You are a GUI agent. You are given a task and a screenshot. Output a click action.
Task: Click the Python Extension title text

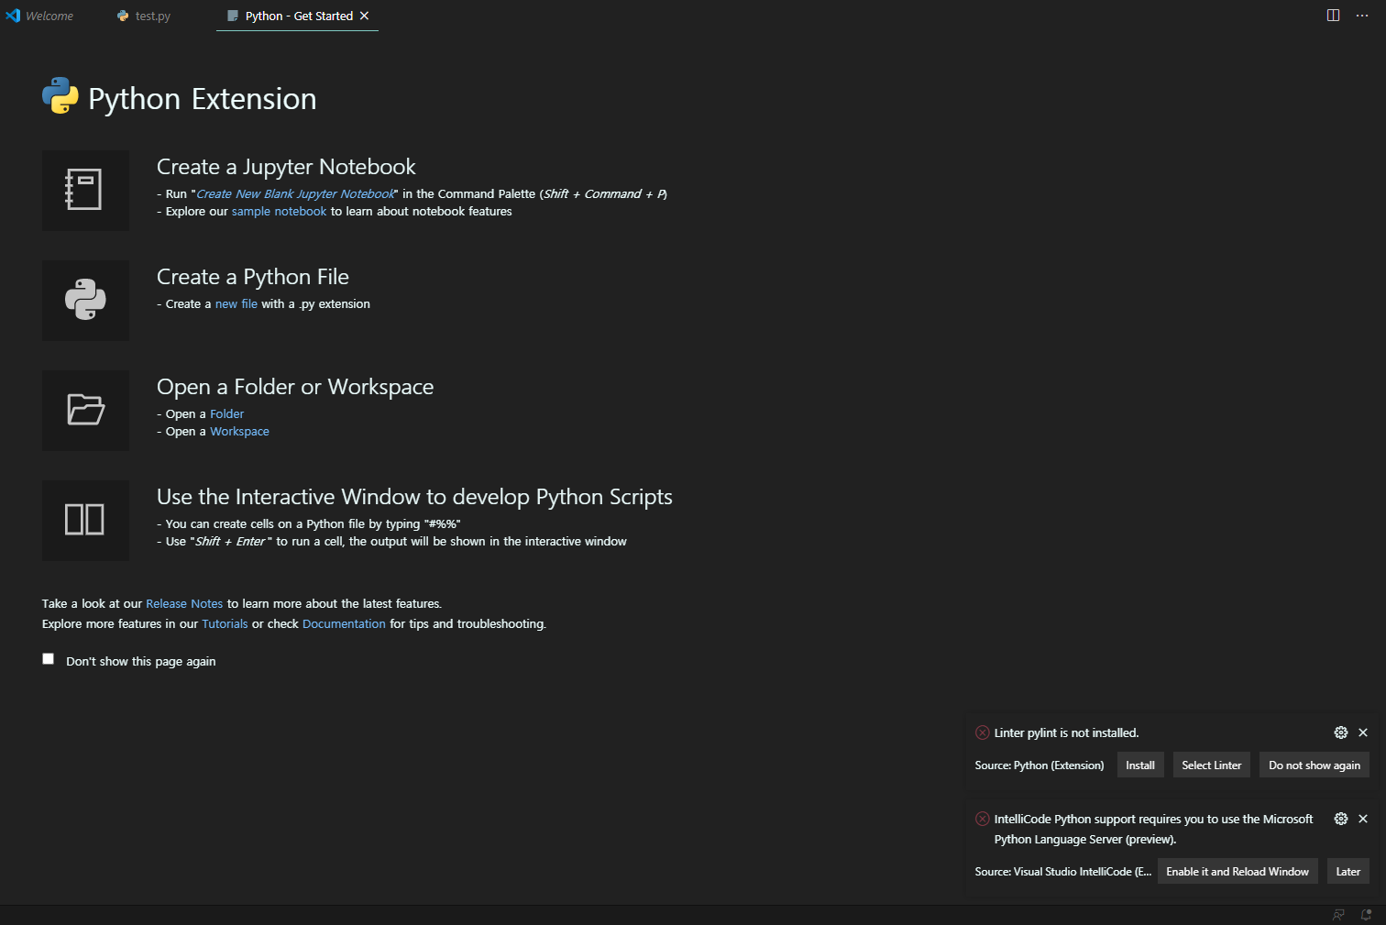203,98
